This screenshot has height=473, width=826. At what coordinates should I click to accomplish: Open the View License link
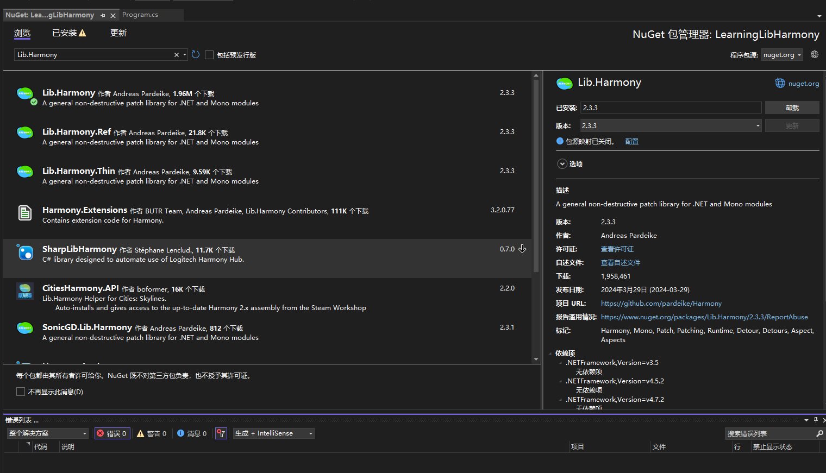point(617,249)
